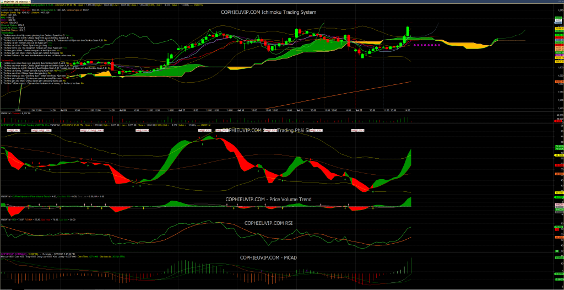Click the MA200 legend value
The height and width of the screenshot is (290, 564).
(9, 23)
